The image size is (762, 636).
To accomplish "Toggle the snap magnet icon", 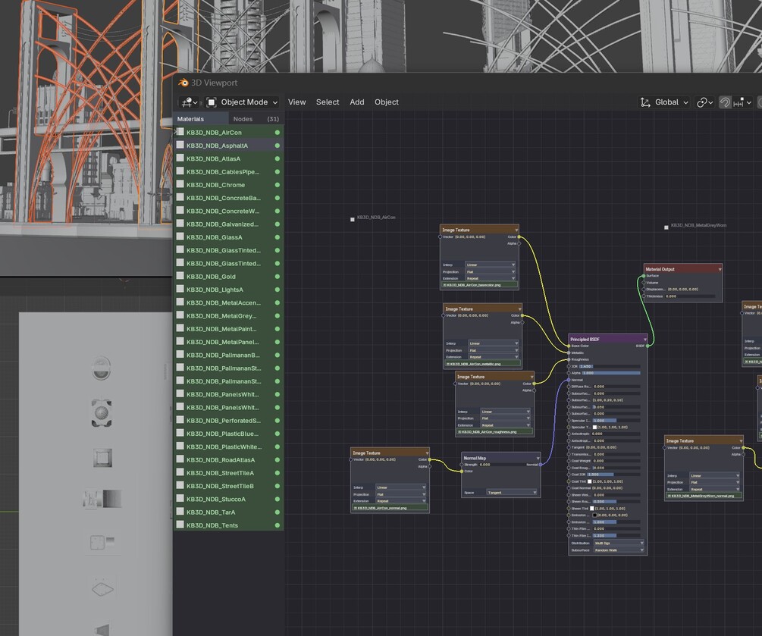I will 725,102.
